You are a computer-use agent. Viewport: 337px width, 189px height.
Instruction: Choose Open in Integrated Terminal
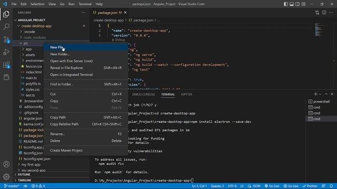[x=86, y=75]
